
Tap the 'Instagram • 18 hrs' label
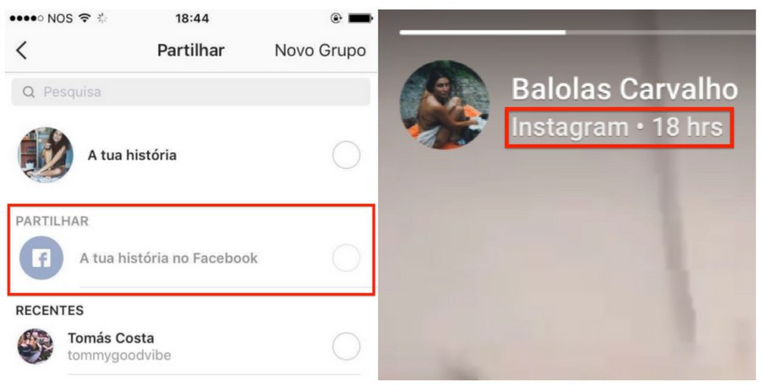618,128
